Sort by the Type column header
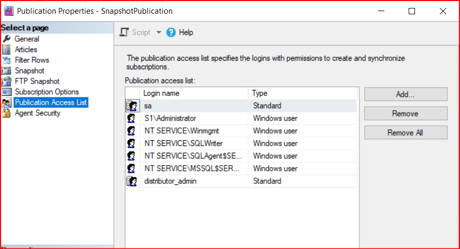This screenshot has width=460, height=249. 259,94
